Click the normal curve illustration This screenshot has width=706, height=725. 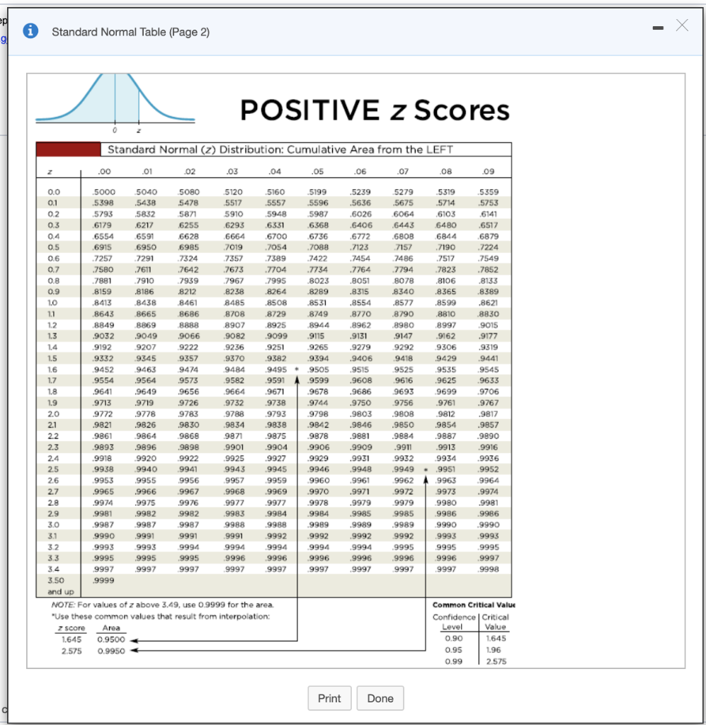115,102
